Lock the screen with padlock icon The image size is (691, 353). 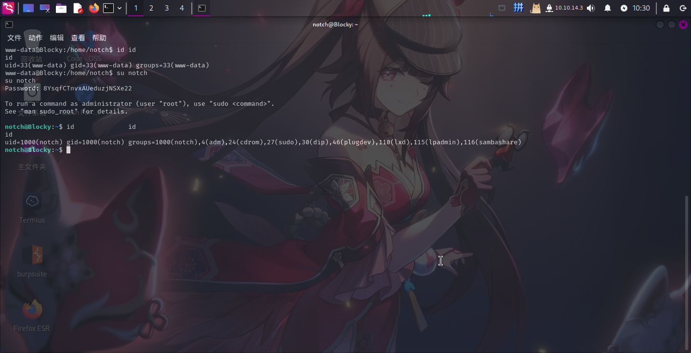[x=666, y=8]
